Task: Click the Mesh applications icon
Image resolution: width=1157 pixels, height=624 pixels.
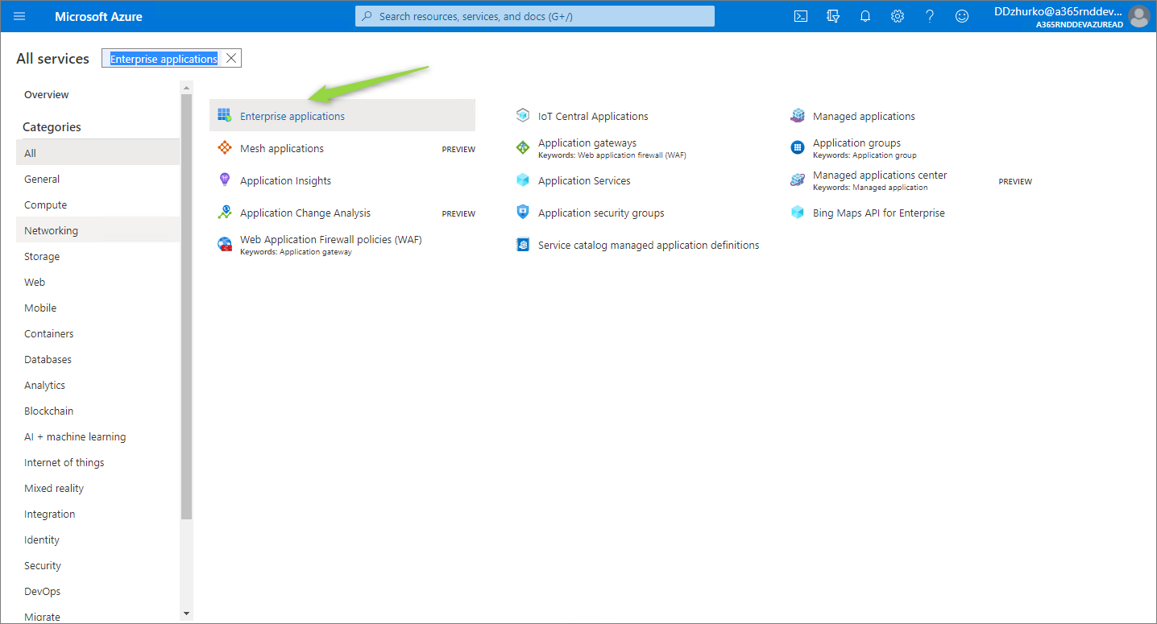Action: [x=225, y=148]
